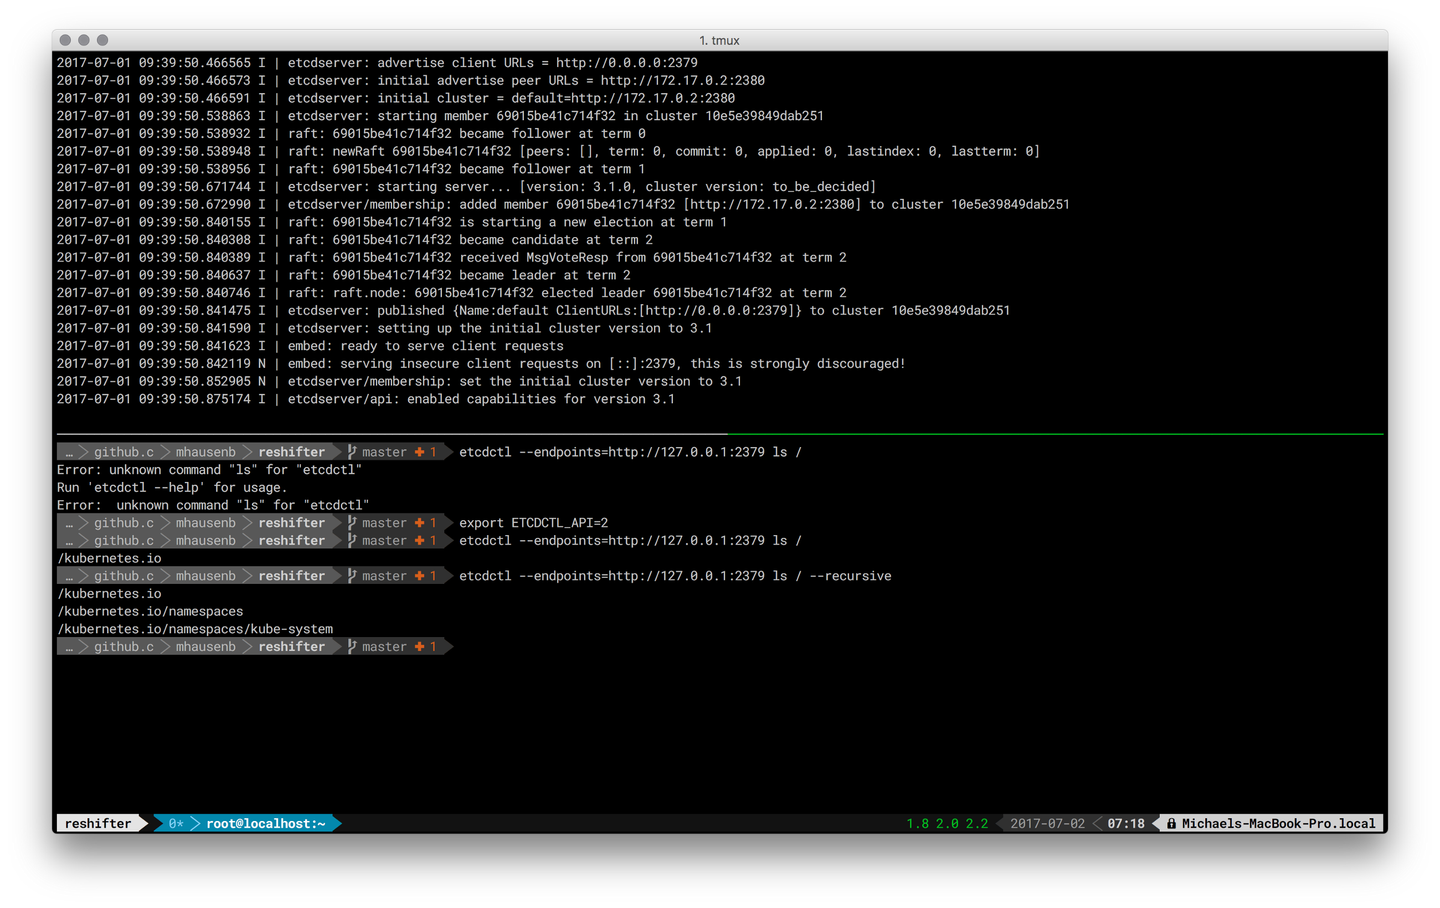The image size is (1440, 908).
Task: Click the window title '1. tmux'
Action: point(719,40)
